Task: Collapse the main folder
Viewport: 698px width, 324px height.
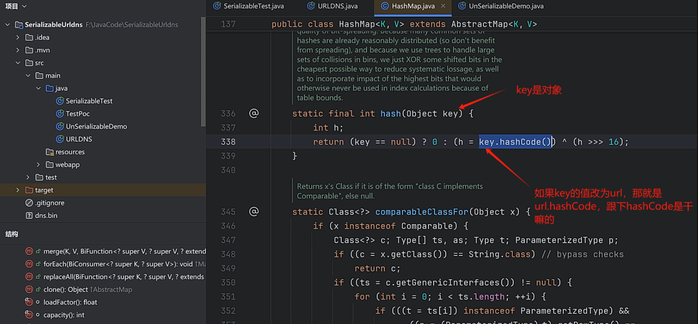Action: click(x=28, y=76)
